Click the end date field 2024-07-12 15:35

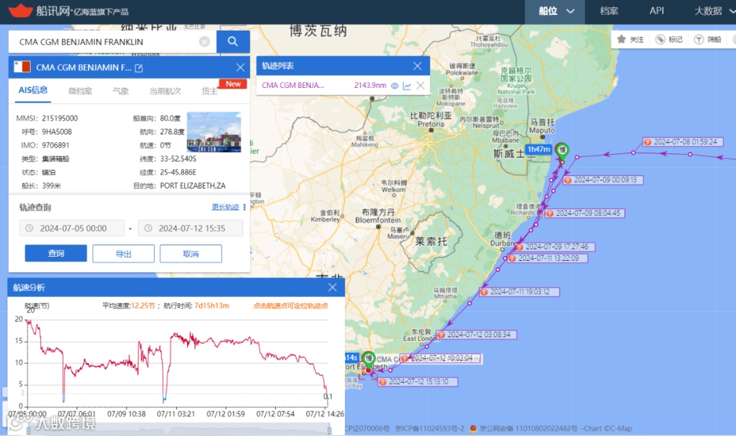190,228
